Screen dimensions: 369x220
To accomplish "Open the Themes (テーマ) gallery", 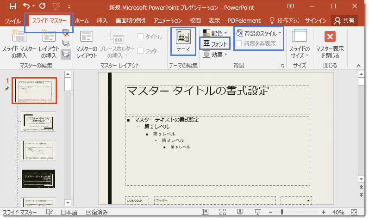I will tap(182, 41).
